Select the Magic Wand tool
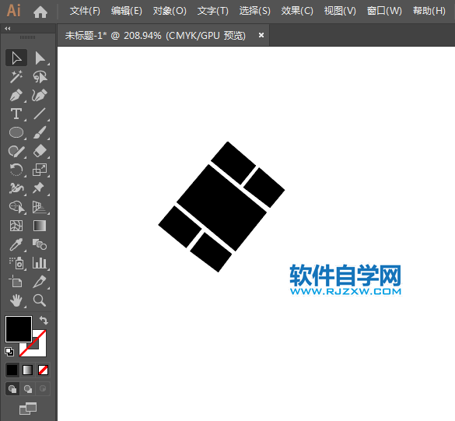 coord(16,76)
